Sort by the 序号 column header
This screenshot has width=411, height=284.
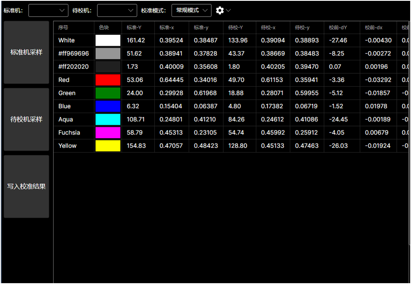click(x=63, y=28)
